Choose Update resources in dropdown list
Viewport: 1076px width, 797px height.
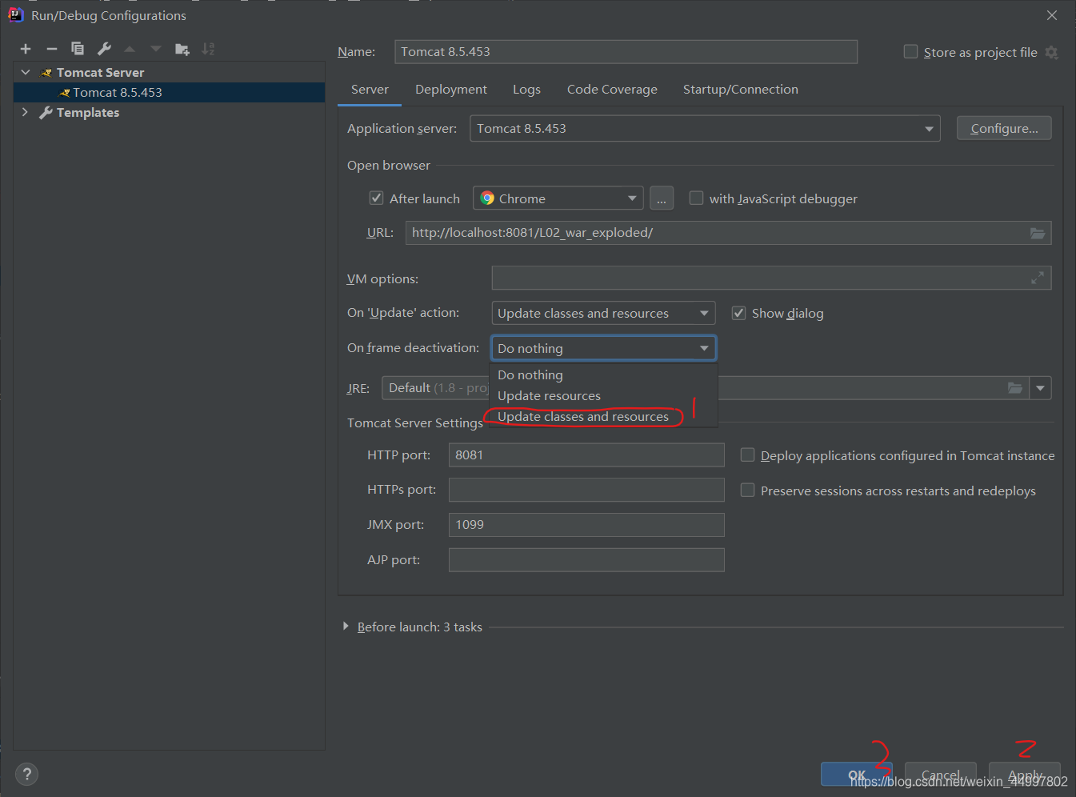click(604, 395)
